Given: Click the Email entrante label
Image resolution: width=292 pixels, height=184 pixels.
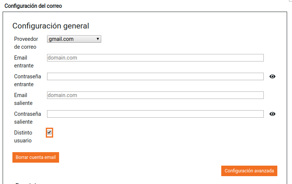Looking at the screenshot, I should (x=24, y=61).
